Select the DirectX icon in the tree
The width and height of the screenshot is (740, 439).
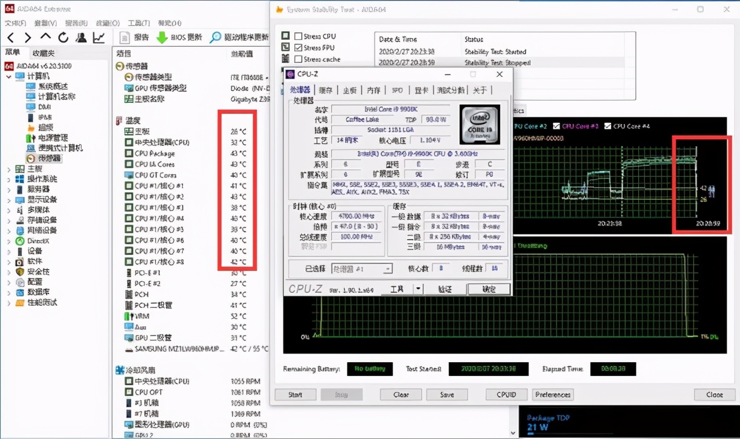tap(20, 240)
